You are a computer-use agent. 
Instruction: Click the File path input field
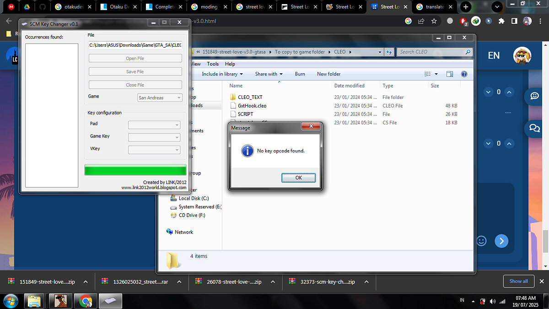tap(135, 45)
